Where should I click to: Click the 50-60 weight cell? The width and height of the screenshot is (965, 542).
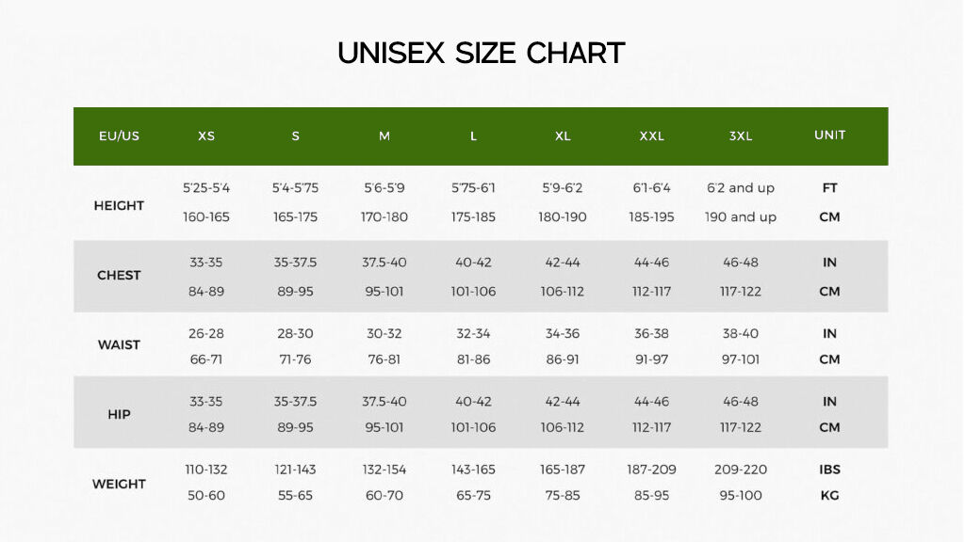(x=206, y=495)
